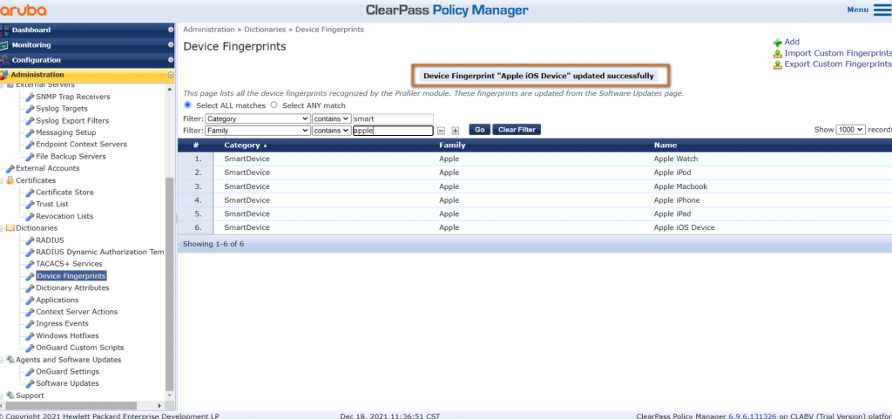Sort table by Family column header

point(452,145)
